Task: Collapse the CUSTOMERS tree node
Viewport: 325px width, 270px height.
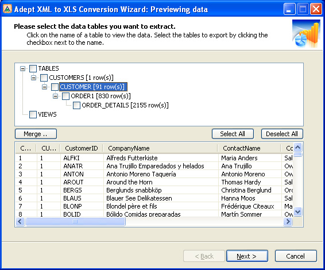Action: tap(33, 78)
